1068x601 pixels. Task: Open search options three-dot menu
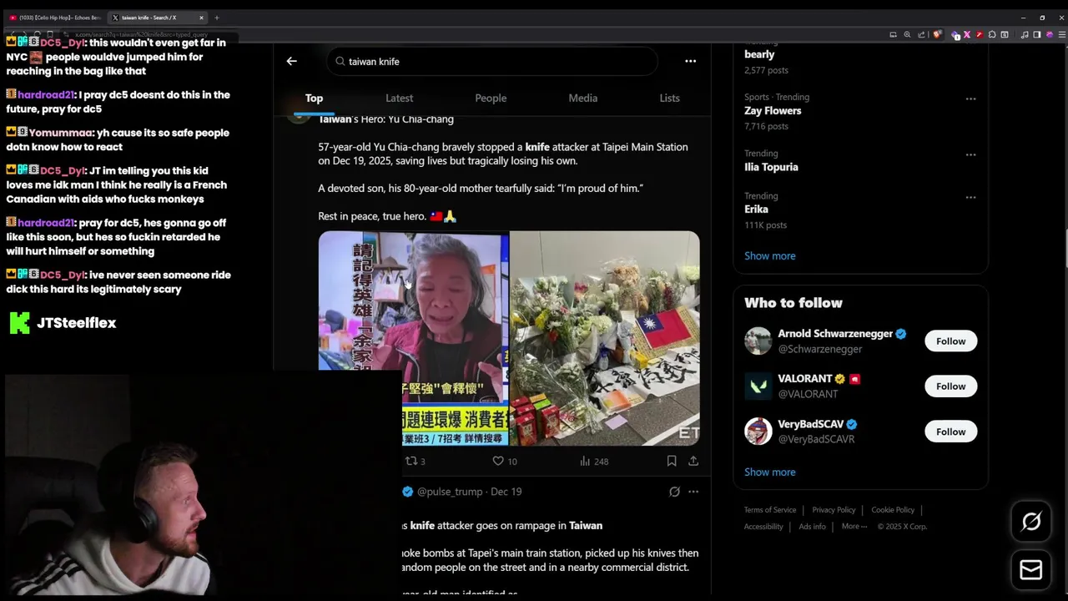click(x=690, y=61)
